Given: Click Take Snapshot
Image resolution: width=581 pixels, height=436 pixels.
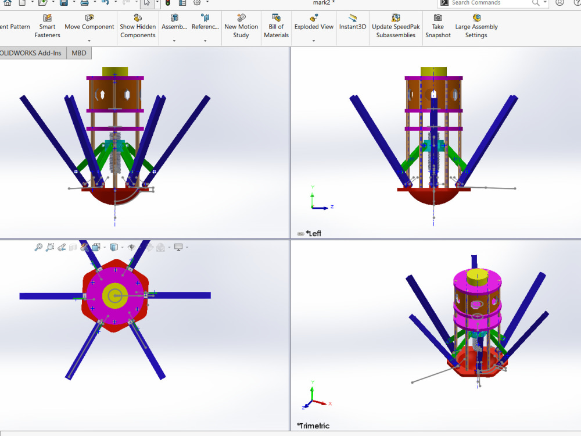Looking at the screenshot, I should [437, 27].
